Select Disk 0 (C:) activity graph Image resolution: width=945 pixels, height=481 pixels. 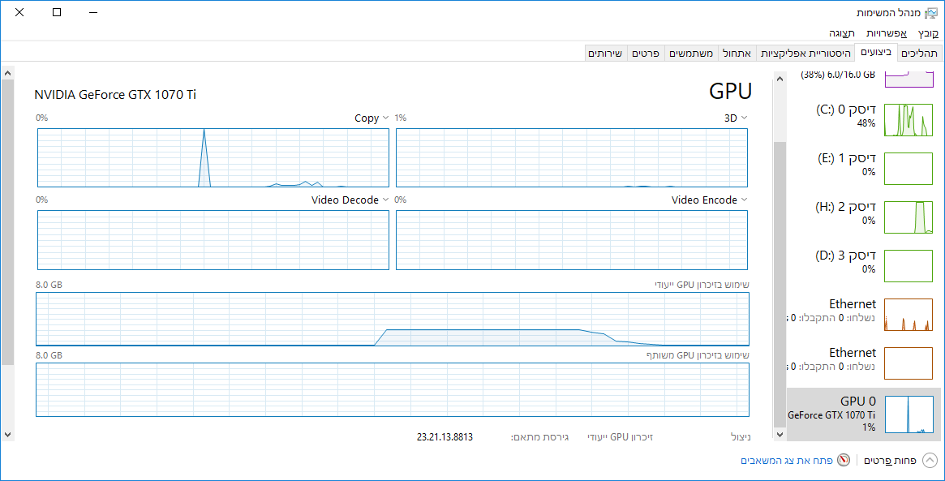[x=908, y=119]
